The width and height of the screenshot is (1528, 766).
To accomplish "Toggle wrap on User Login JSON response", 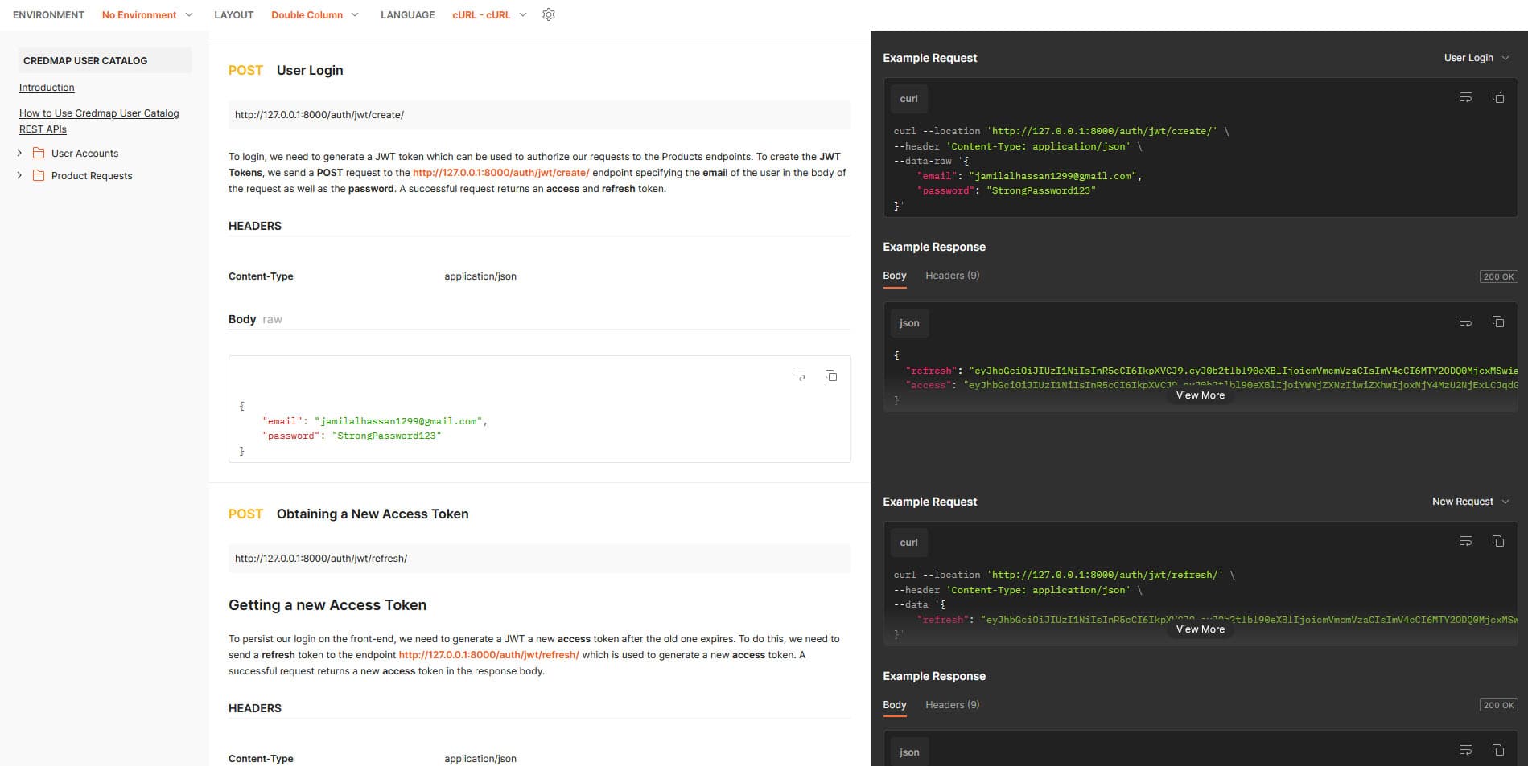I will [1465, 322].
